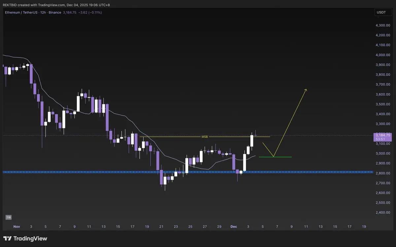396x247 pixels.
Task: Click the 2,800.00 price axis label
Action: [x=383, y=173]
